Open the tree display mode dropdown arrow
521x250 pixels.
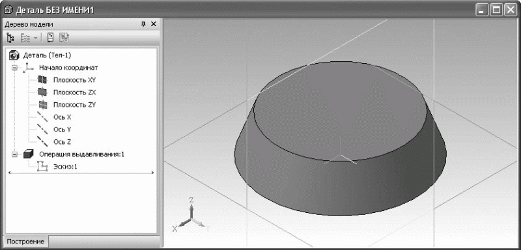click(35, 38)
